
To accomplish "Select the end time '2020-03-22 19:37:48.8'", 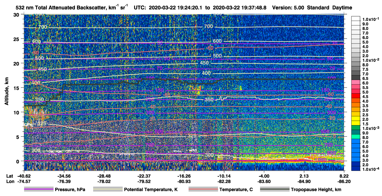I will (240, 8).
